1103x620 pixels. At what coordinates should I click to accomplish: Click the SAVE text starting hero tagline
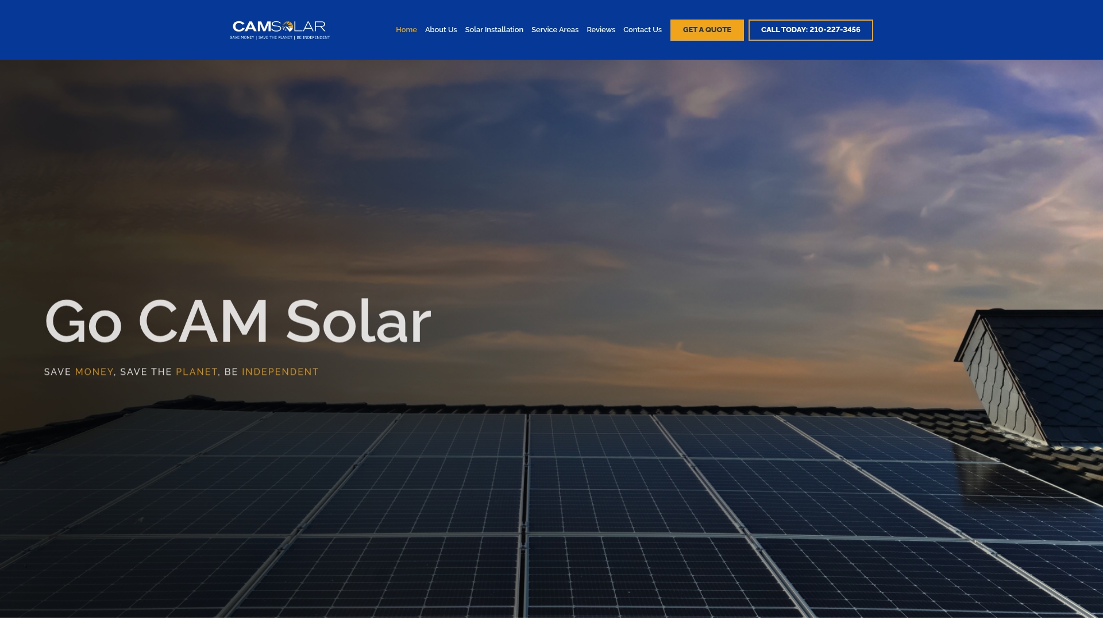[x=57, y=372]
